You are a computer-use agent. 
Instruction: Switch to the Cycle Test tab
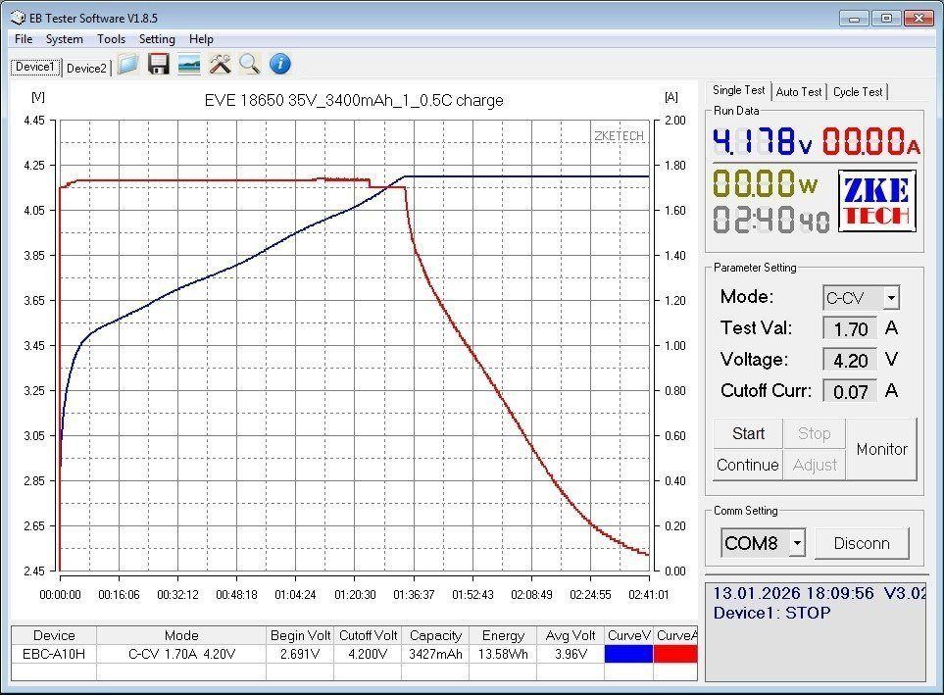tap(858, 91)
